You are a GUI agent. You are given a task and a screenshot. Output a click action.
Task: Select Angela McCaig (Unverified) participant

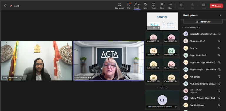[203, 63]
